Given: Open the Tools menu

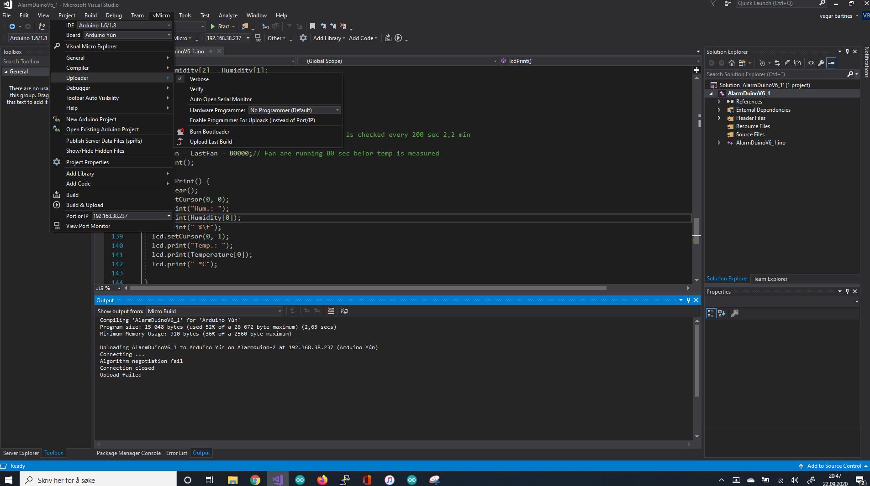Looking at the screenshot, I should click(x=185, y=16).
